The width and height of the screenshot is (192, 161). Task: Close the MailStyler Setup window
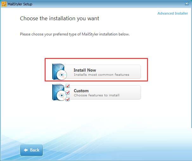(x=187, y=4)
